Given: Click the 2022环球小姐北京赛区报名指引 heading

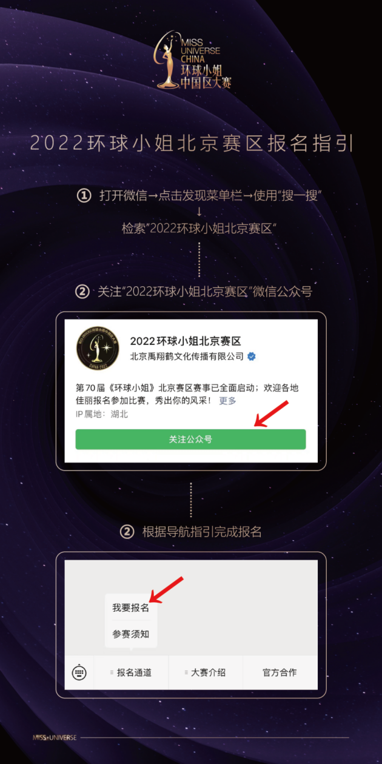Looking at the screenshot, I should tap(191, 143).
